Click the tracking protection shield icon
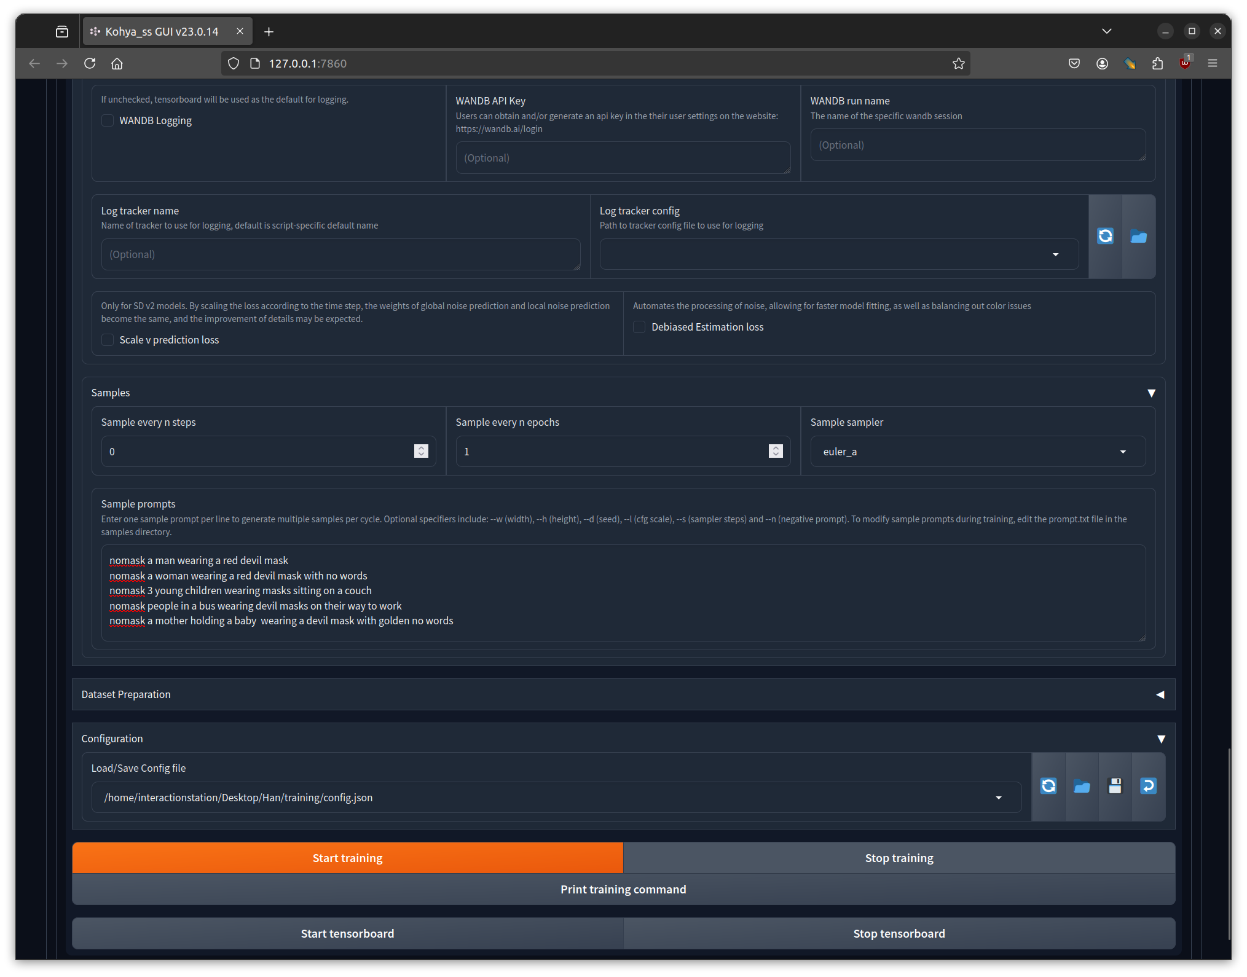 [234, 63]
